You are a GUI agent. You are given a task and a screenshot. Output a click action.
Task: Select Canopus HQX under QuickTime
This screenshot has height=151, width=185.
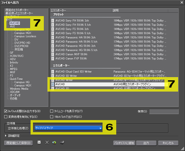pos(23,86)
